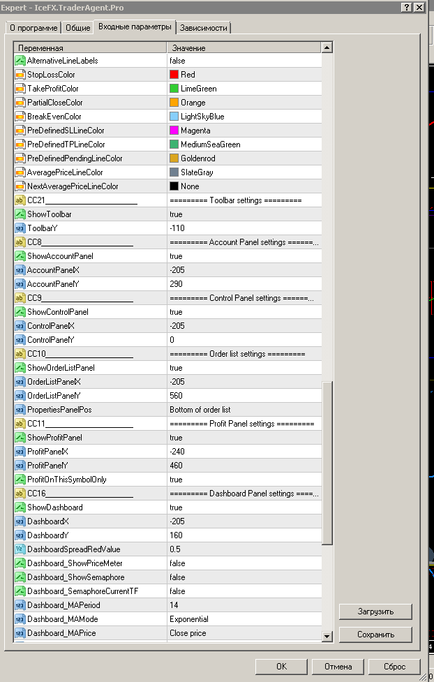This screenshot has height=682, width=434.
Task: Click the Magenta swatch for PreDefinedSLLineColor
Action: pyautogui.click(x=174, y=130)
